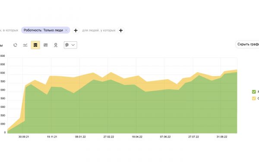Viewport: 259px width, 165px height.
Task: Switch to the line chart view
Action: coord(25,45)
